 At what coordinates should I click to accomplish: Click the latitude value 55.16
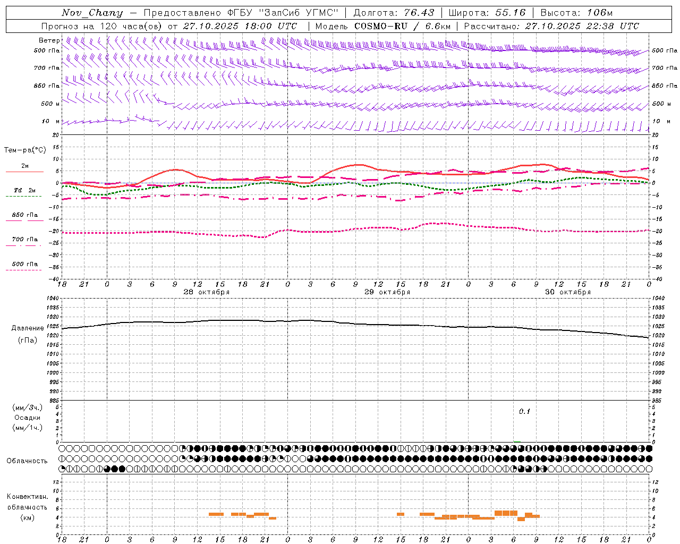511,13
